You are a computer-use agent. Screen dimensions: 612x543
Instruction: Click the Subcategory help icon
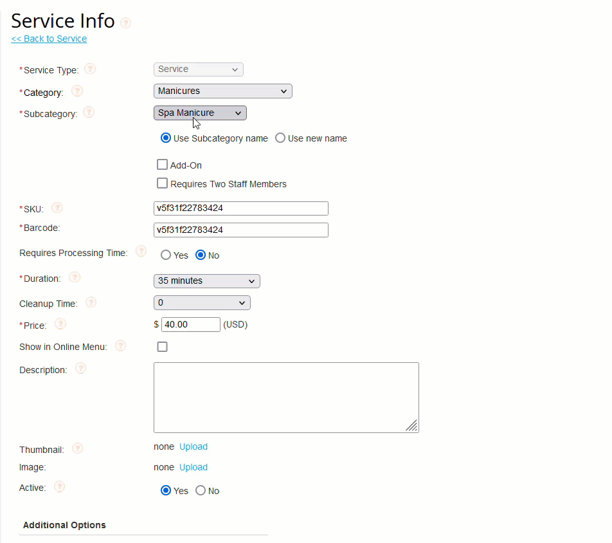[89, 112]
